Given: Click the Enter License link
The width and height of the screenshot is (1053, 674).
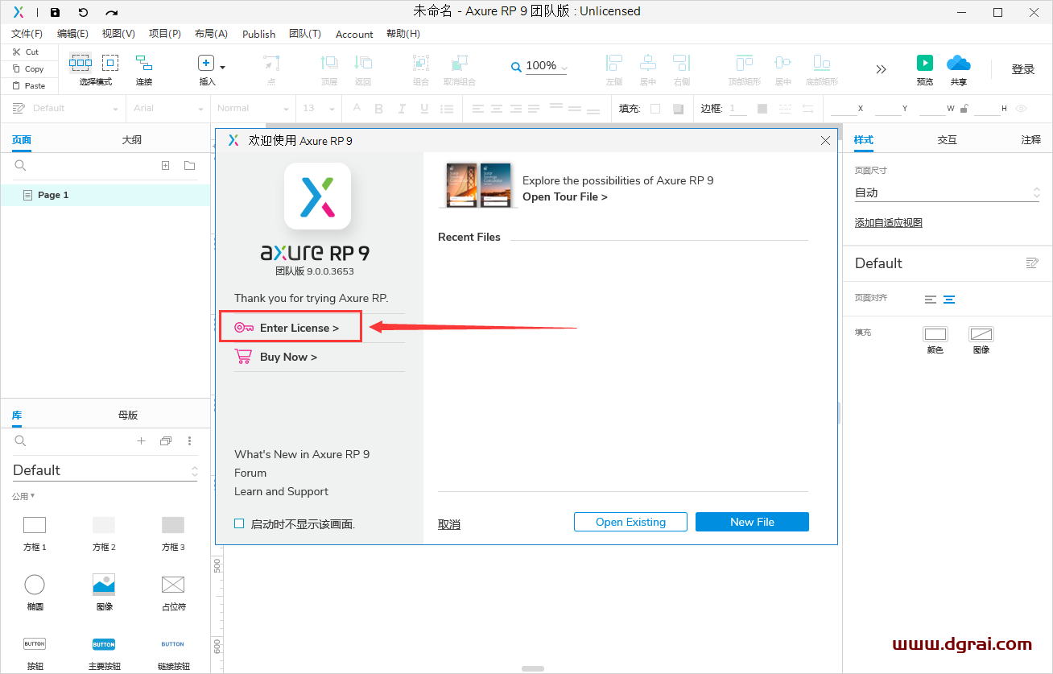Looking at the screenshot, I should 300,327.
